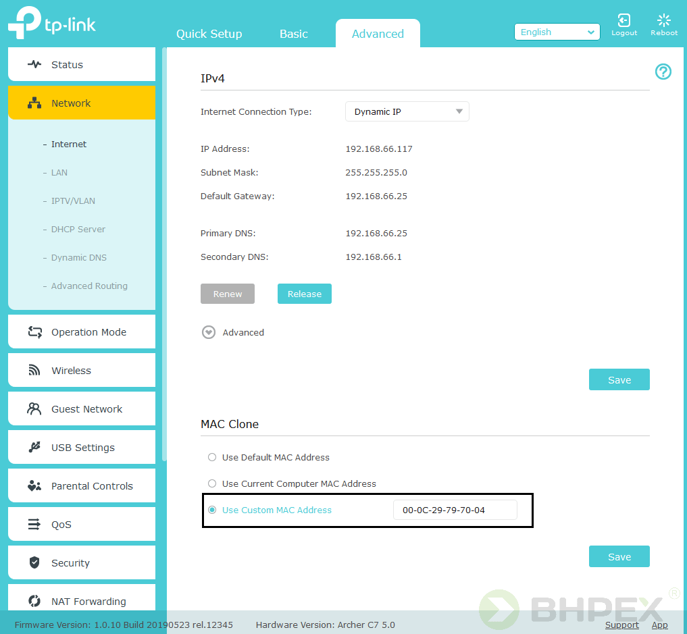Click the Release button
The width and height of the screenshot is (687, 634).
point(304,294)
